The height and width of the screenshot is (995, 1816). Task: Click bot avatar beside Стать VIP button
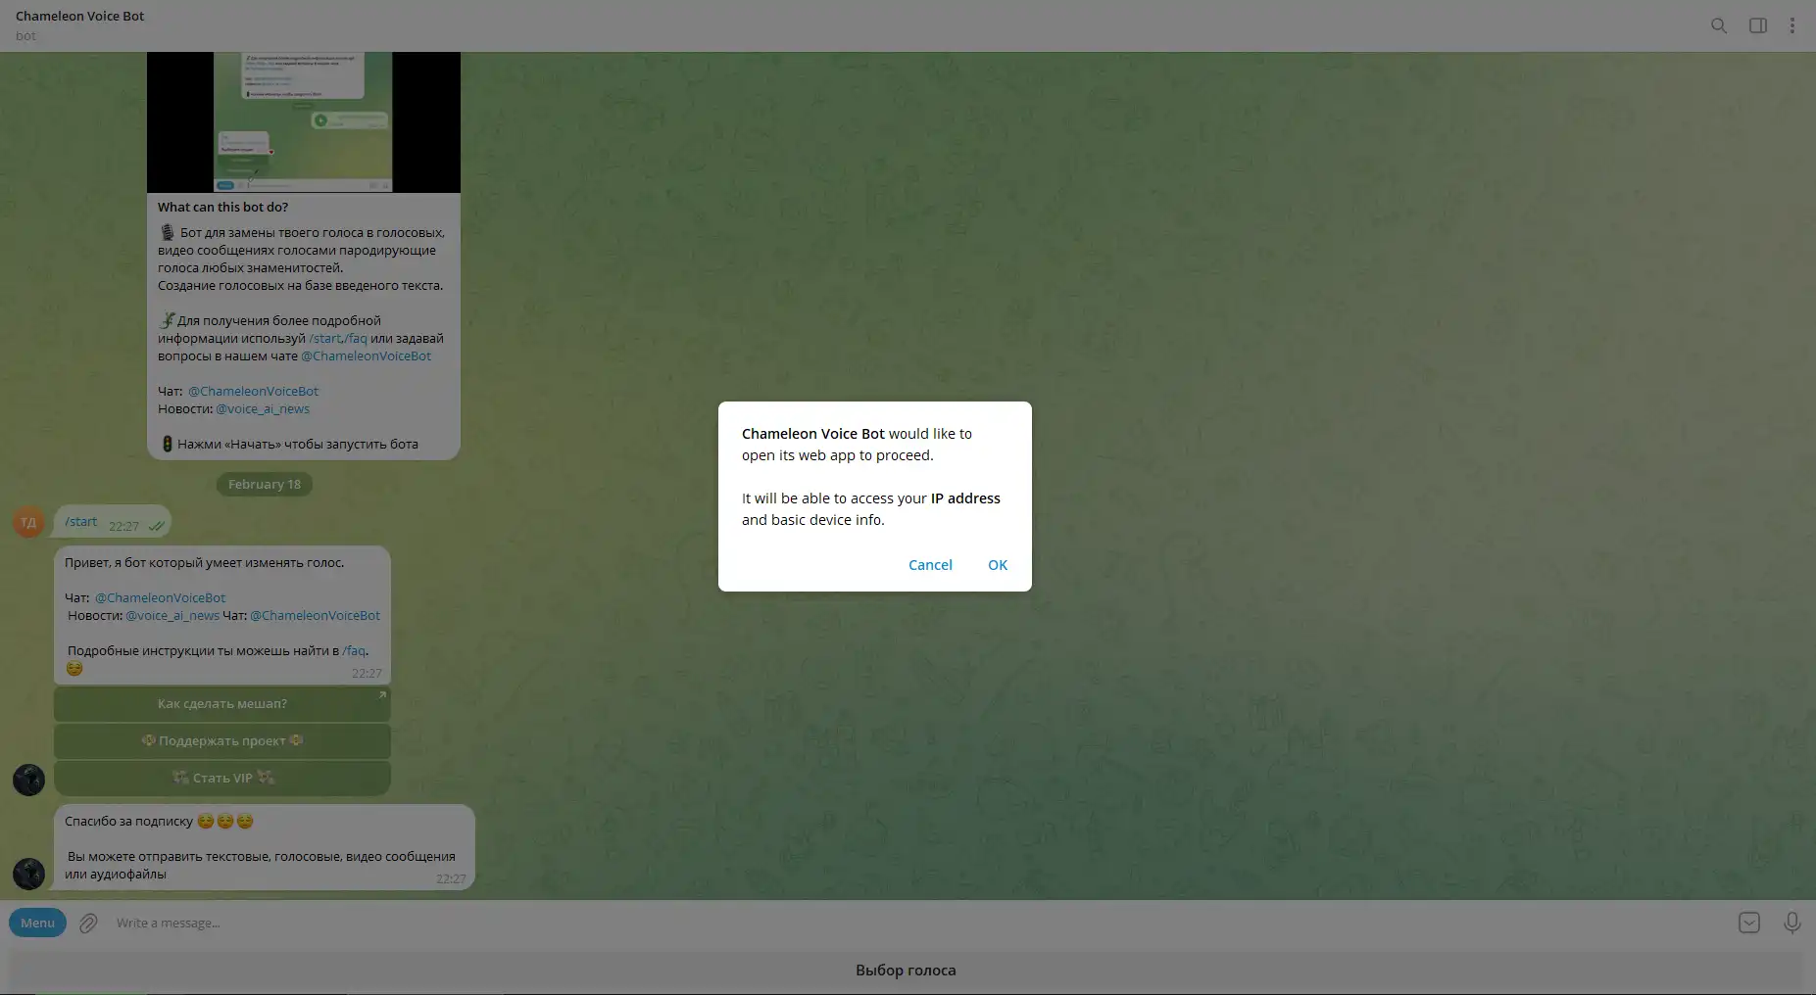(x=28, y=781)
